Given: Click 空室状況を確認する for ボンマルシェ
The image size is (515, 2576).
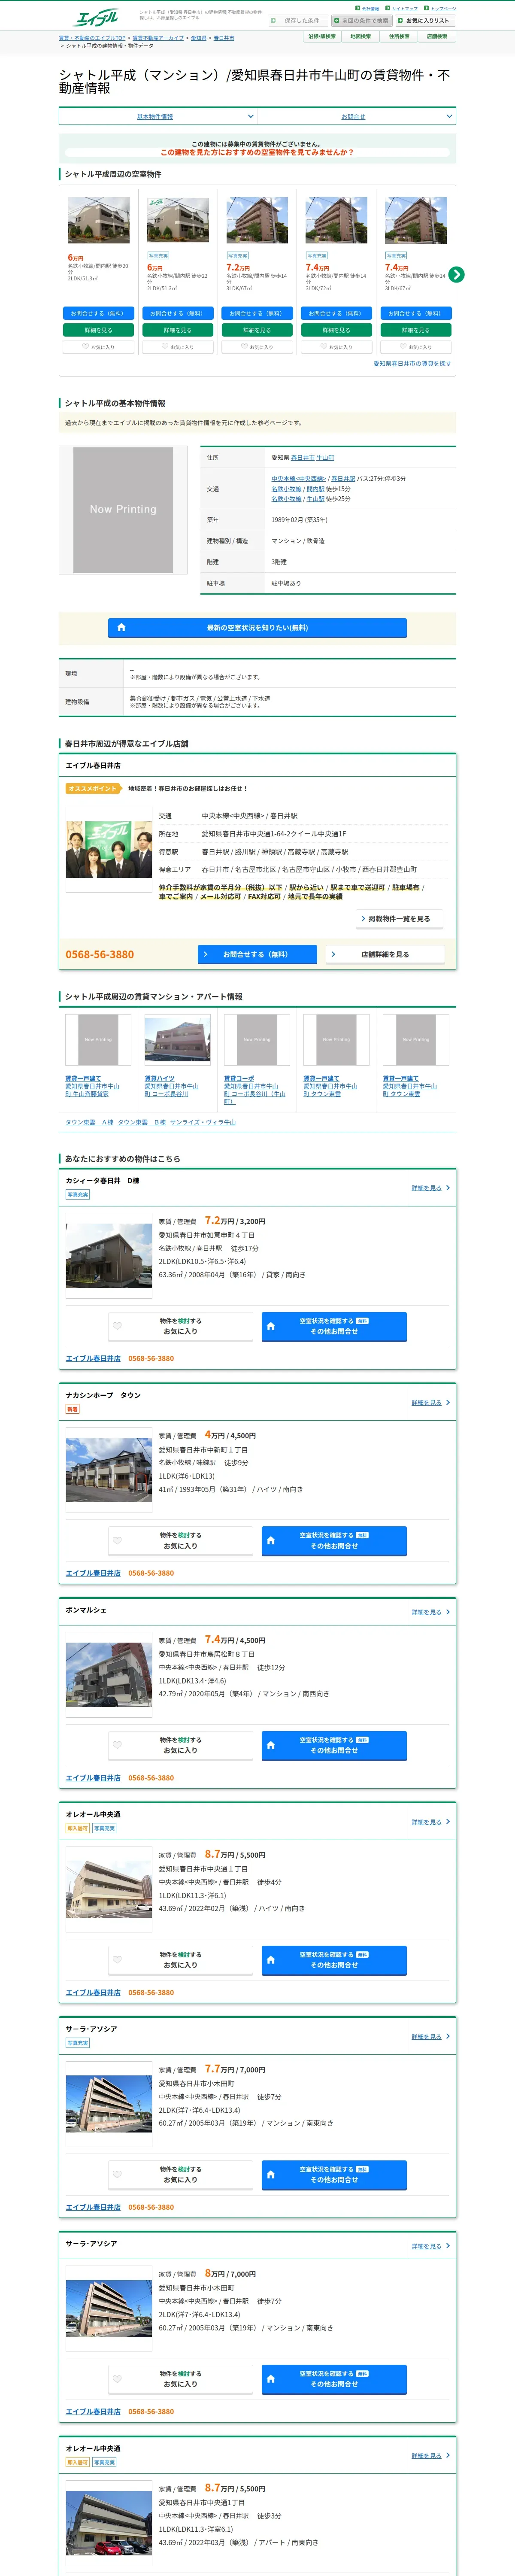Looking at the screenshot, I should (x=334, y=1745).
